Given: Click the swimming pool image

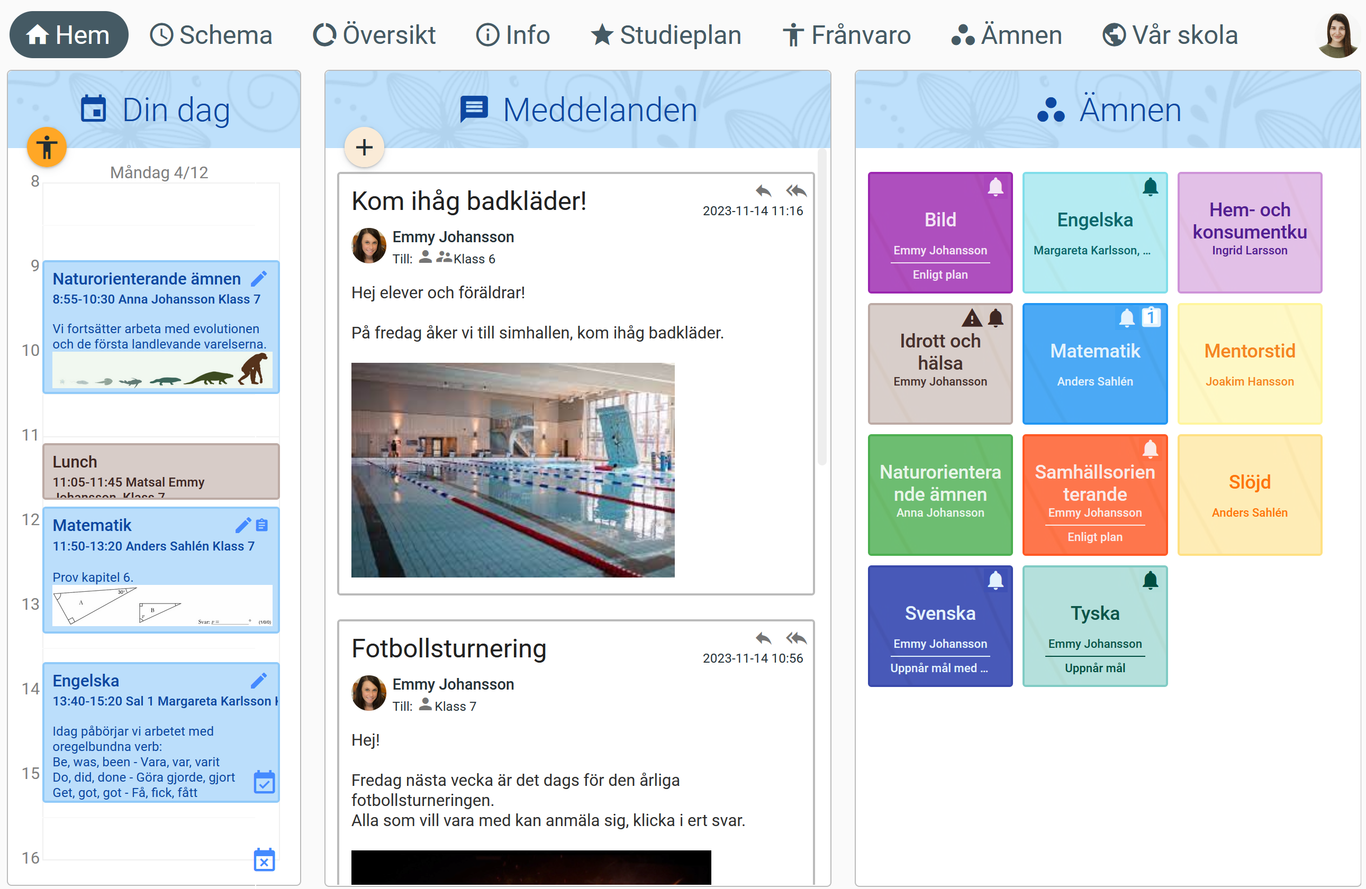Looking at the screenshot, I should (512, 470).
